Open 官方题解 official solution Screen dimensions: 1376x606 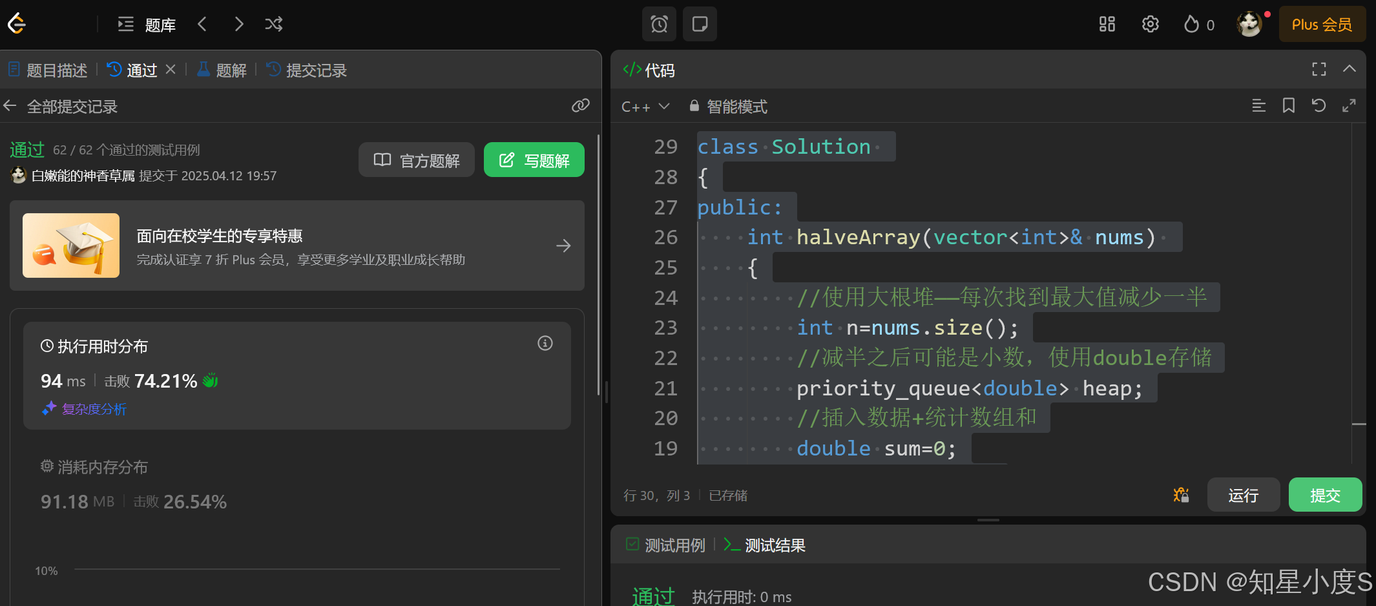click(417, 160)
